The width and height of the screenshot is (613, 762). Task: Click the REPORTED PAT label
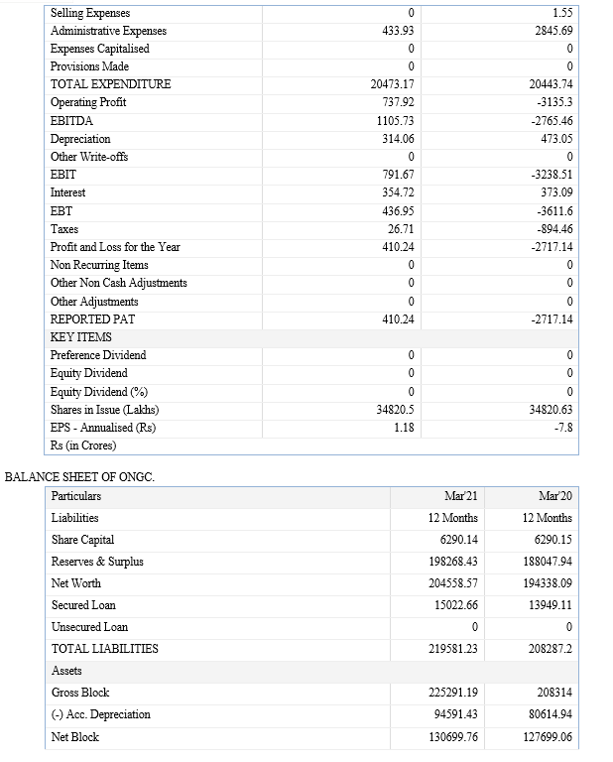(x=93, y=319)
